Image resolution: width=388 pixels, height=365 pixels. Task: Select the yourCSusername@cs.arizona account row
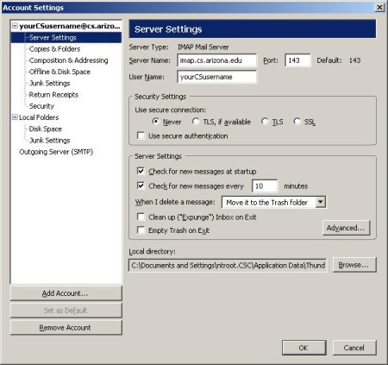click(x=70, y=26)
